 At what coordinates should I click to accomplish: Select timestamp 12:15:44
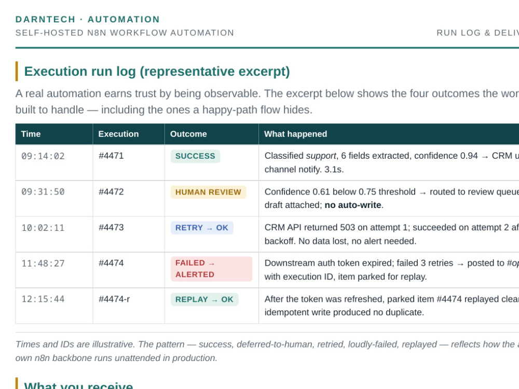(43, 299)
